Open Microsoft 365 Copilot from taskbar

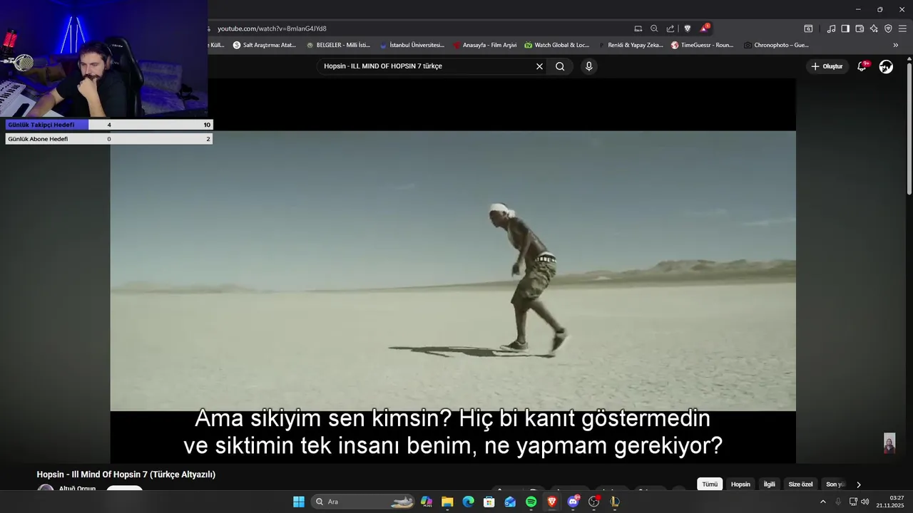coord(427,502)
